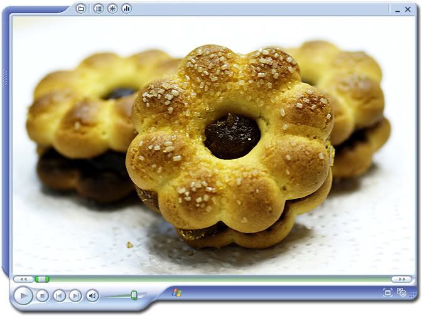Screen dimensions: 422x316
Task: Click the Windows logo on control bar
Action: click(176, 292)
